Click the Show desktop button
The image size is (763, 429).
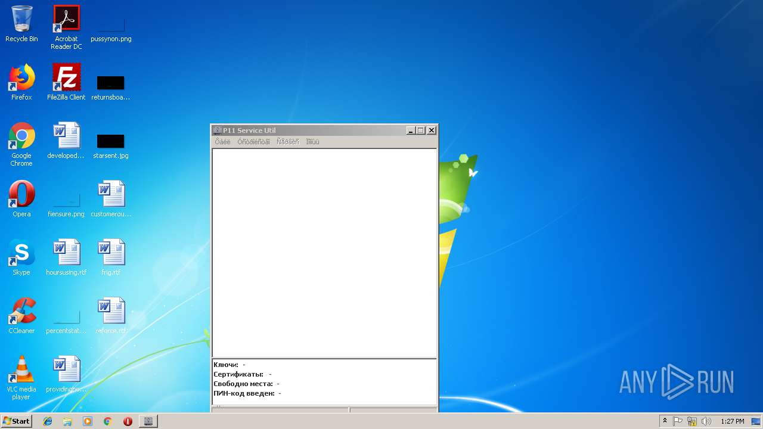[756, 421]
